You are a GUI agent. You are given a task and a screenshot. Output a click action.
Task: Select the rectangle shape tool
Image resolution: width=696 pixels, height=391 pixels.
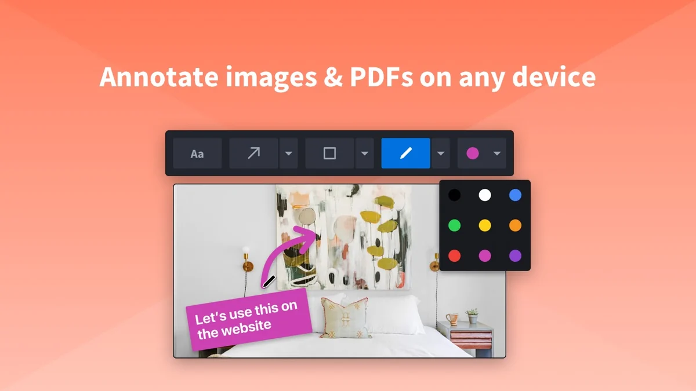[329, 154]
